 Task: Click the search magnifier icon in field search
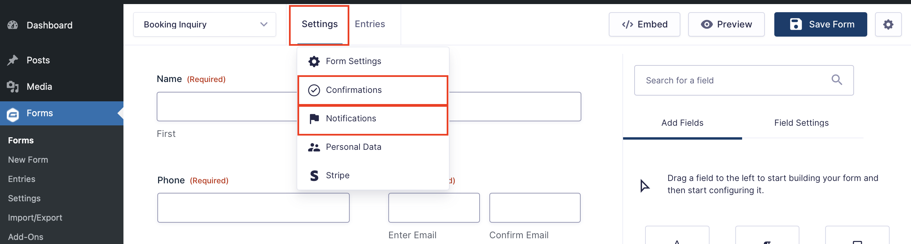[x=837, y=80]
